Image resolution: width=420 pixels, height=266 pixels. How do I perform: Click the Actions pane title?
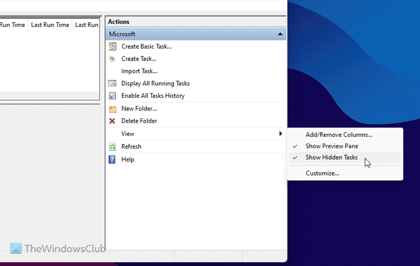[x=119, y=22]
